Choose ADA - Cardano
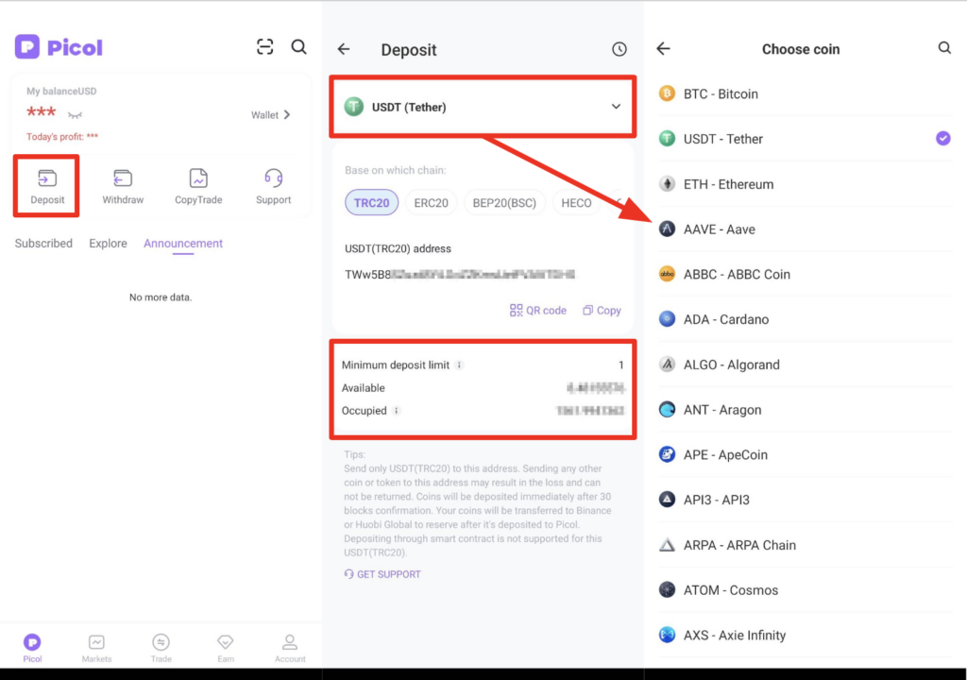967x680 pixels. pos(806,319)
